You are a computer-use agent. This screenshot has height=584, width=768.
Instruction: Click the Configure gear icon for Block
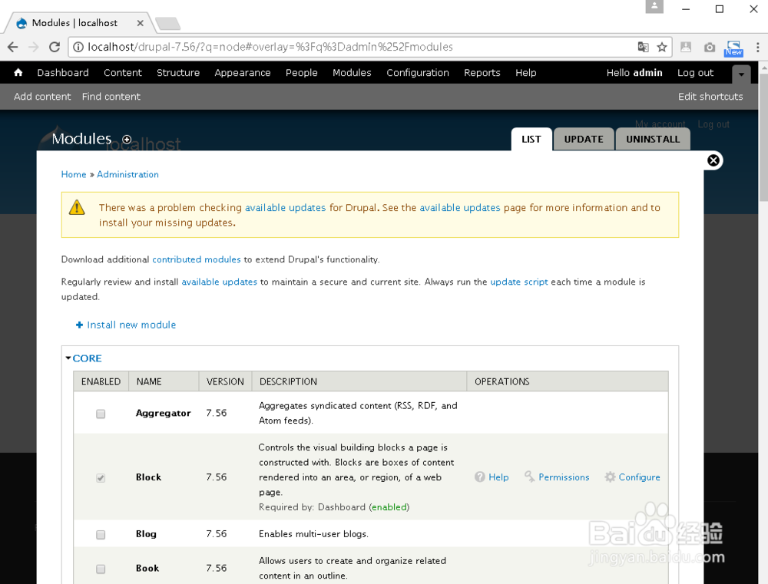coord(610,477)
